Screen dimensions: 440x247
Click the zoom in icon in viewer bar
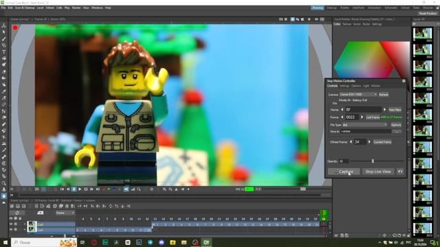click(164, 189)
